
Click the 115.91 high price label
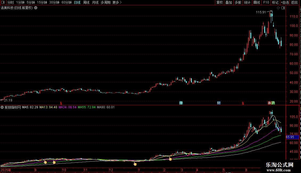261,12
